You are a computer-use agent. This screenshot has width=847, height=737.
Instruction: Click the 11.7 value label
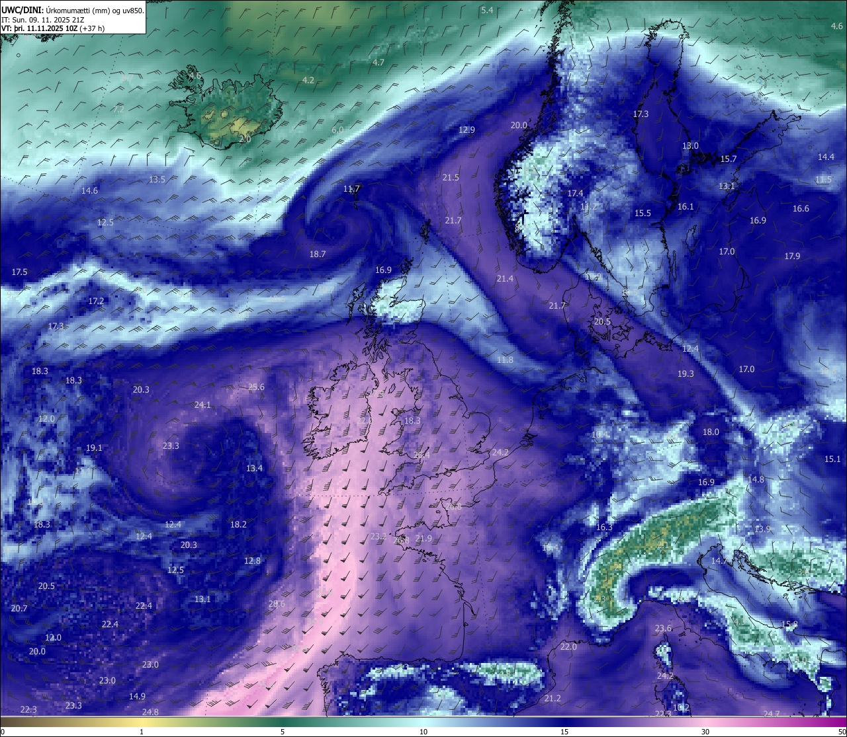click(x=351, y=188)
